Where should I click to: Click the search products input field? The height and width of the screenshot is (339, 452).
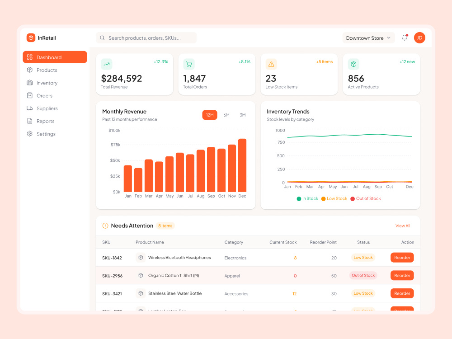point(146,38)
